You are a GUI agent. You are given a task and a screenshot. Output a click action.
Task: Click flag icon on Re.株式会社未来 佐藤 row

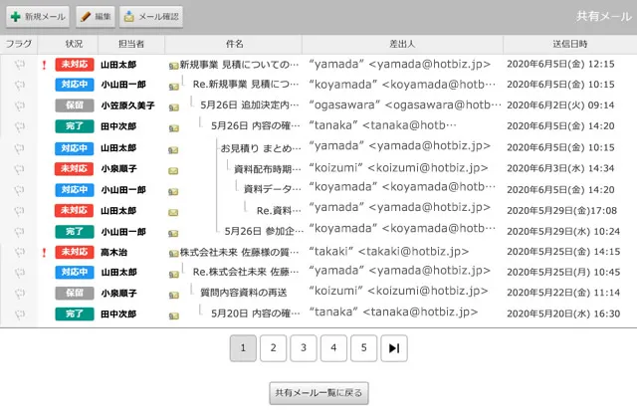click(x=20, y=273)
